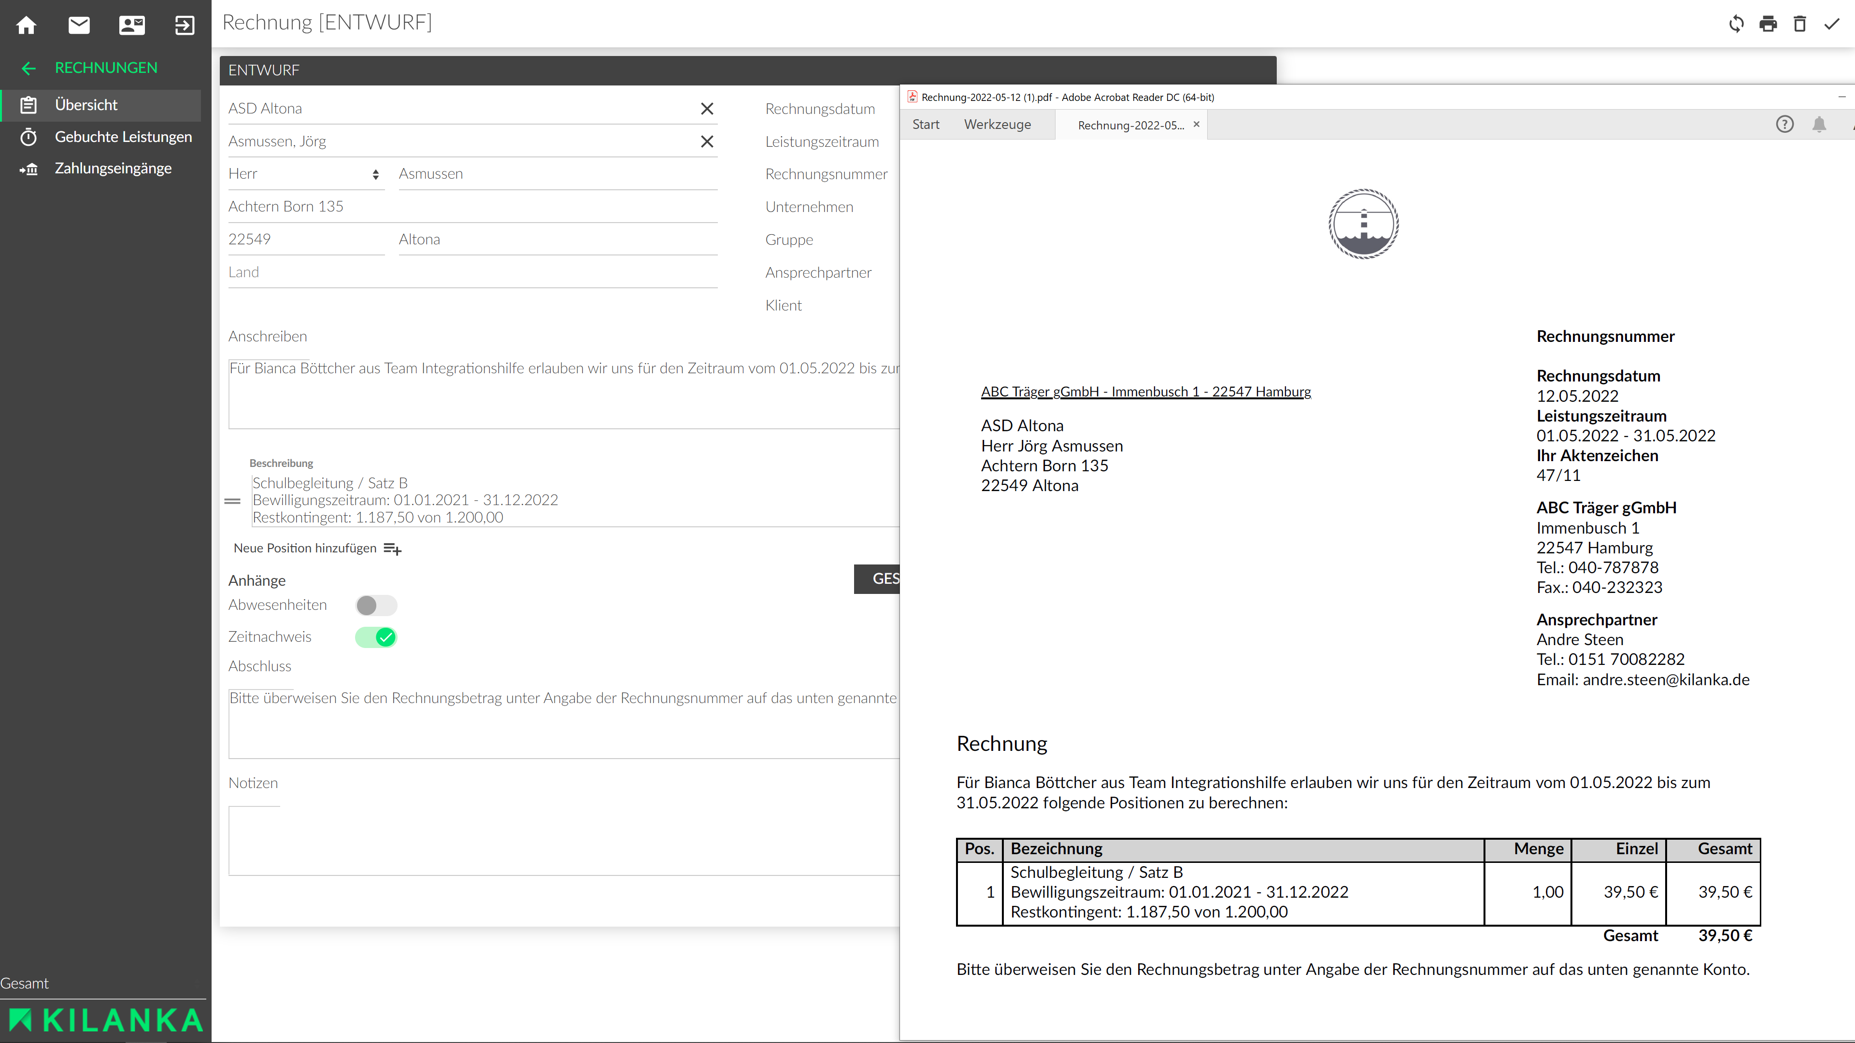Click the home icon in the sidebar
1855x1043 pixels.
tap(27, 25)
